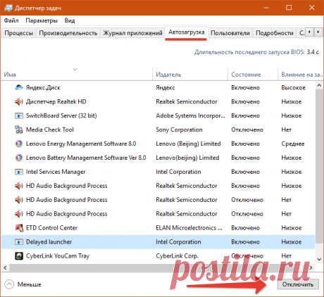Minimize the Диспетчер задач window

coord(266,8)
